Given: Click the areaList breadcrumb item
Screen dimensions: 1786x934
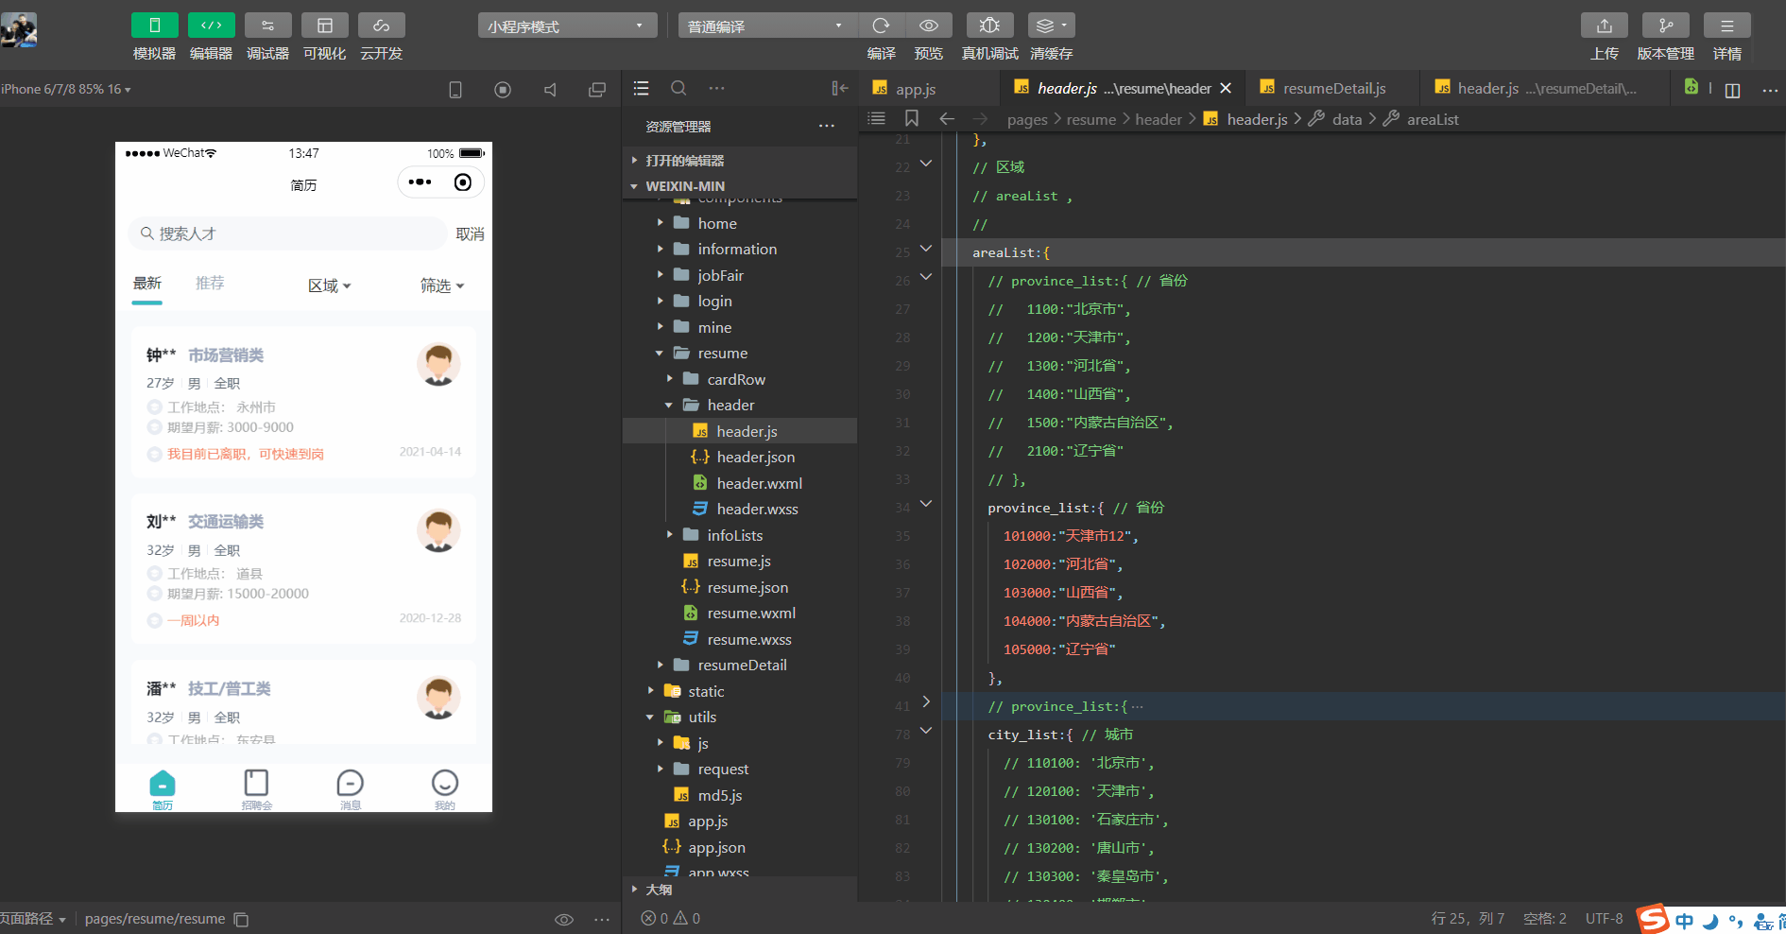Looking at the screenshot, I should click(x=1433, y=119).
